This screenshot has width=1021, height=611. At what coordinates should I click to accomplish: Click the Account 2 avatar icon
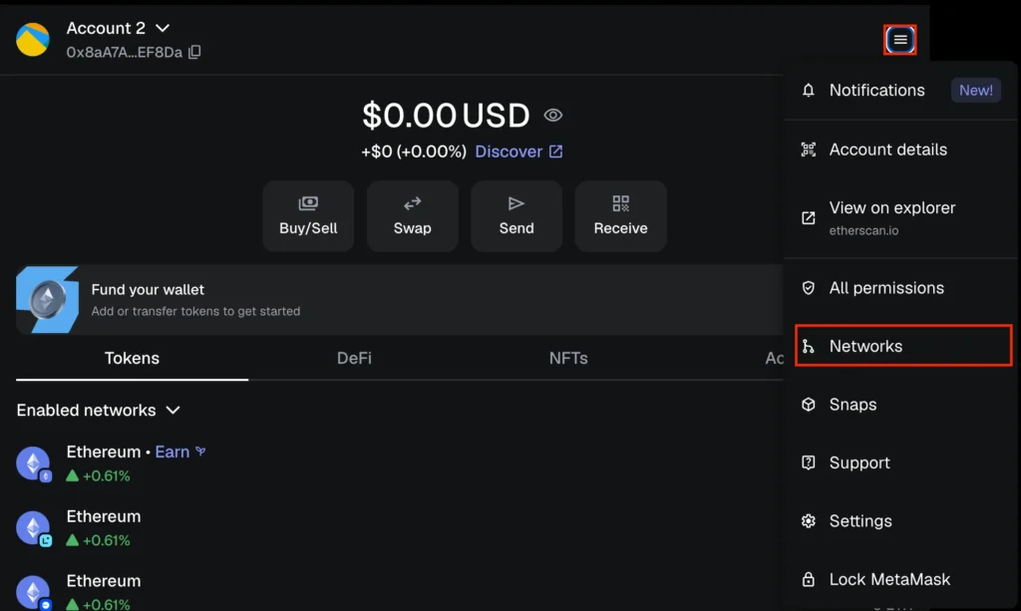33,40
